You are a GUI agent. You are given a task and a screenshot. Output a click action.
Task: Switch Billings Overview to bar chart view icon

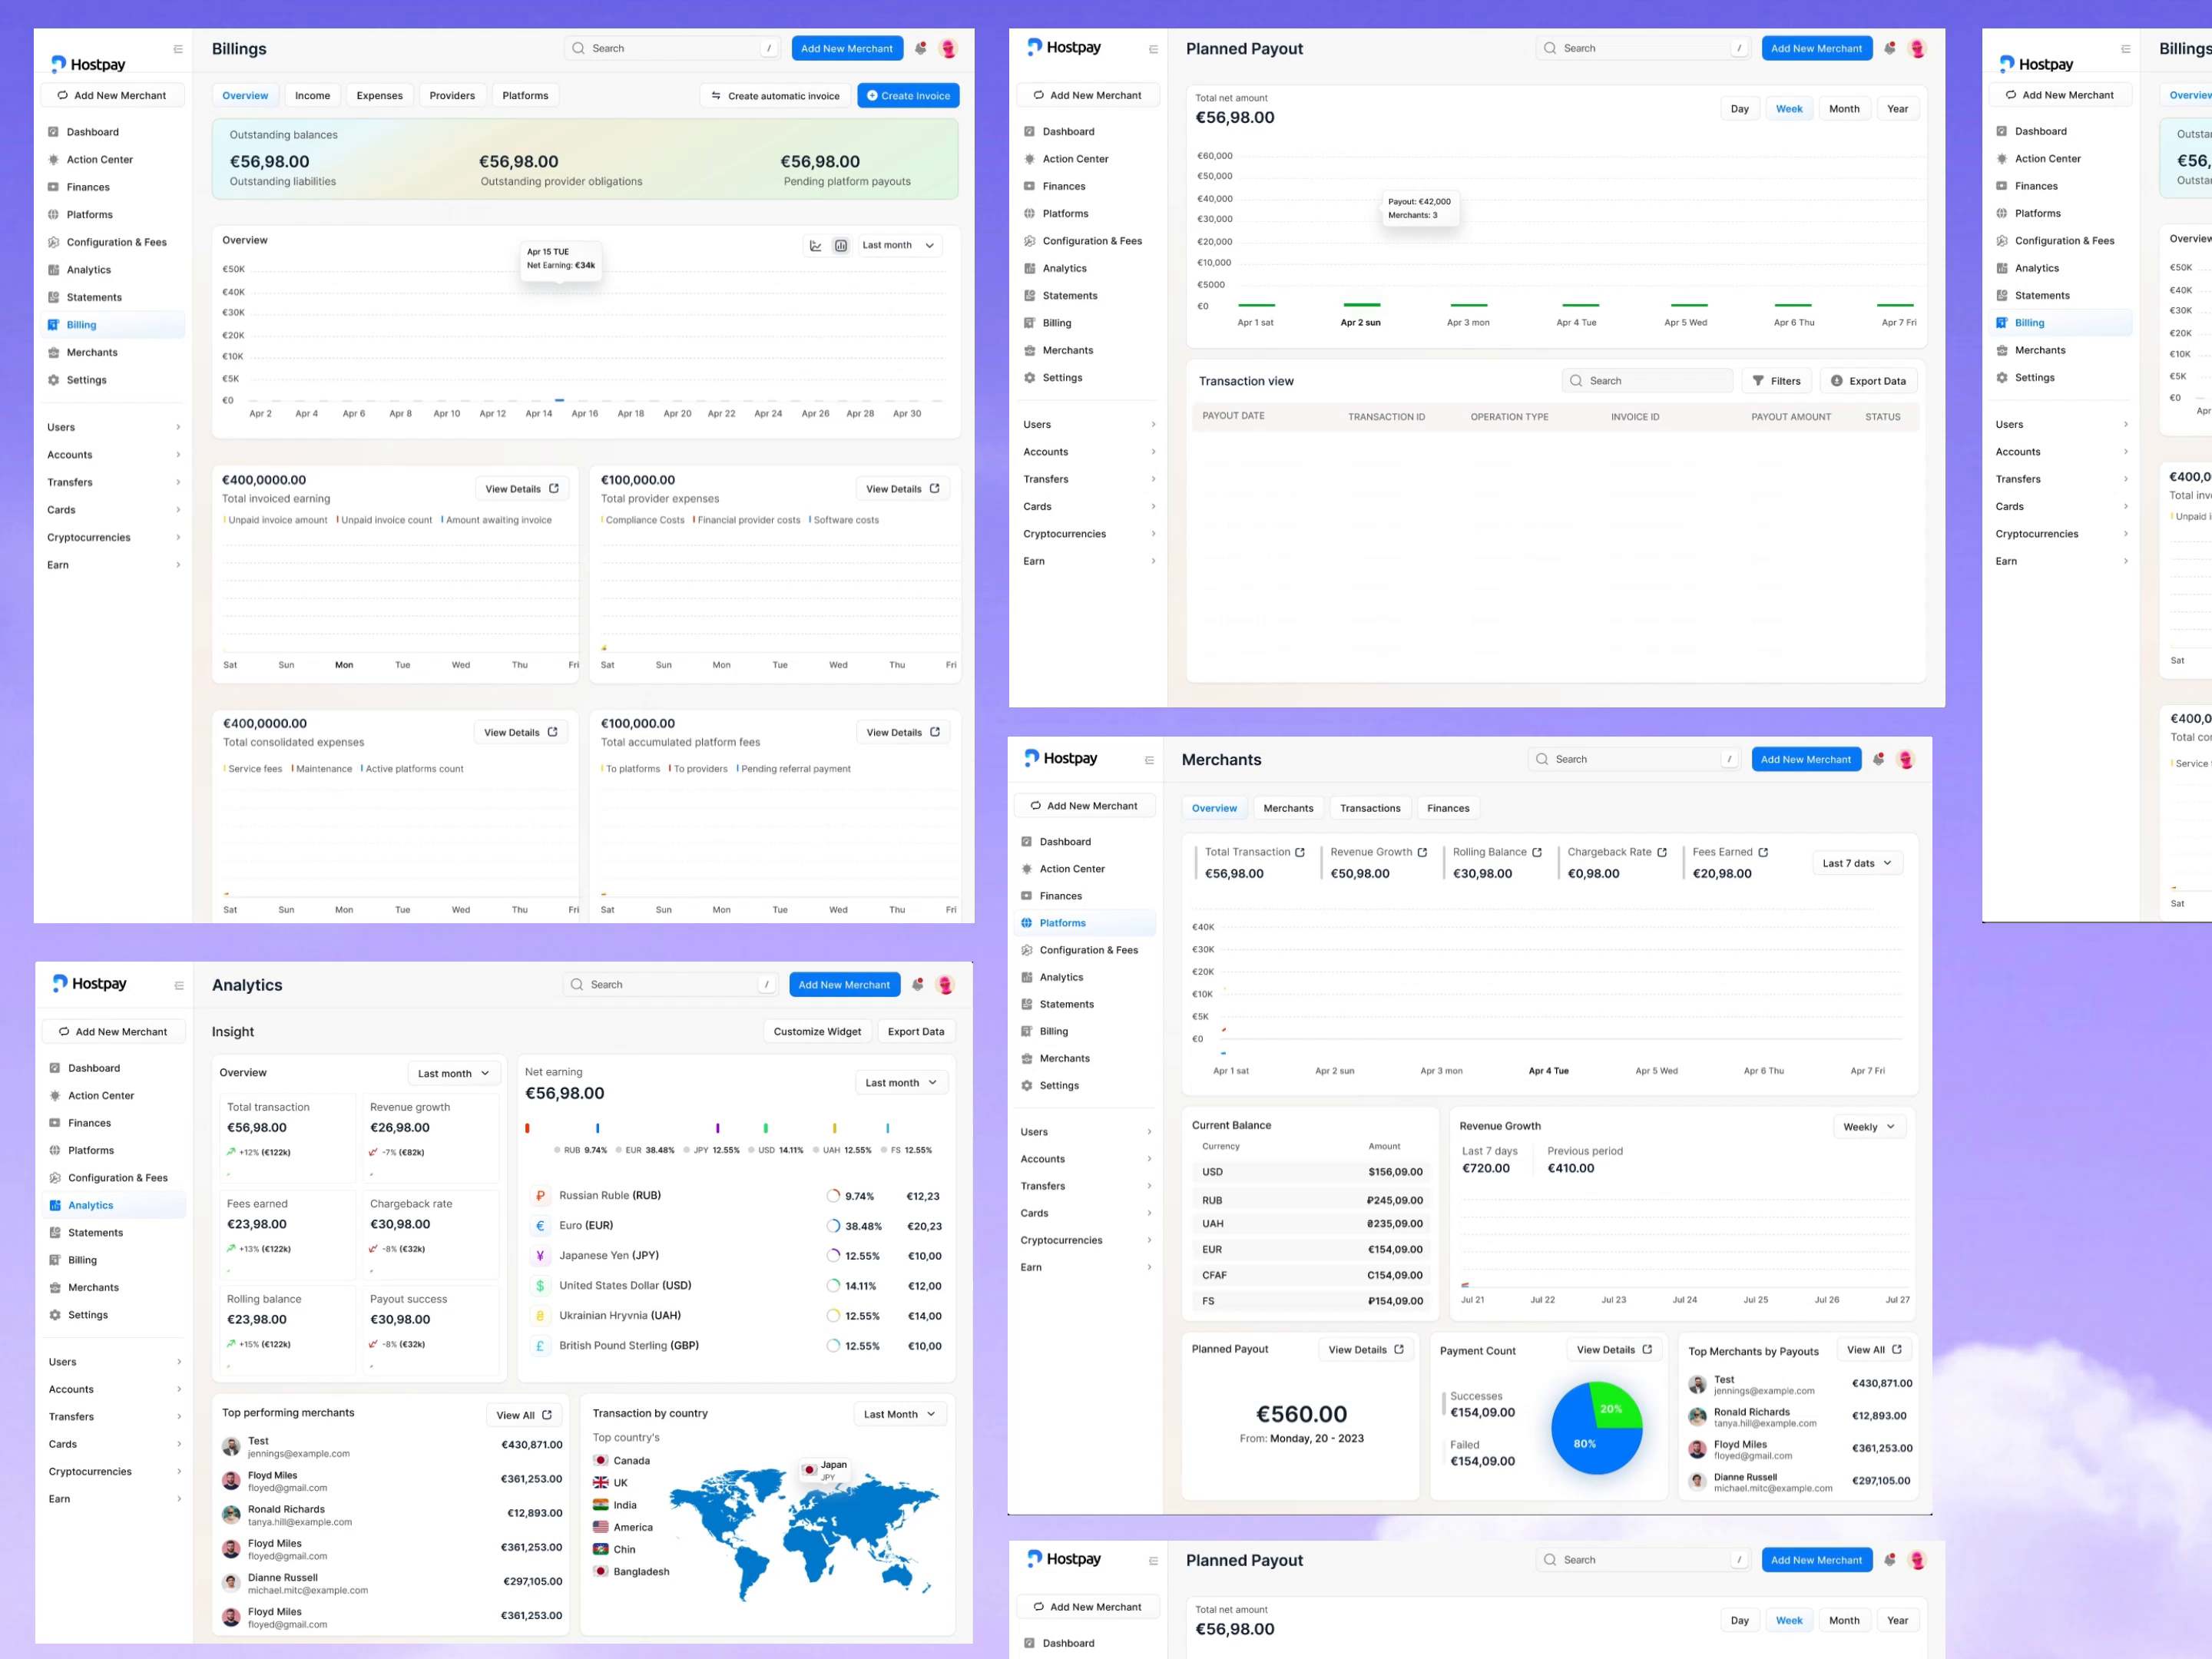pos(841,246)
